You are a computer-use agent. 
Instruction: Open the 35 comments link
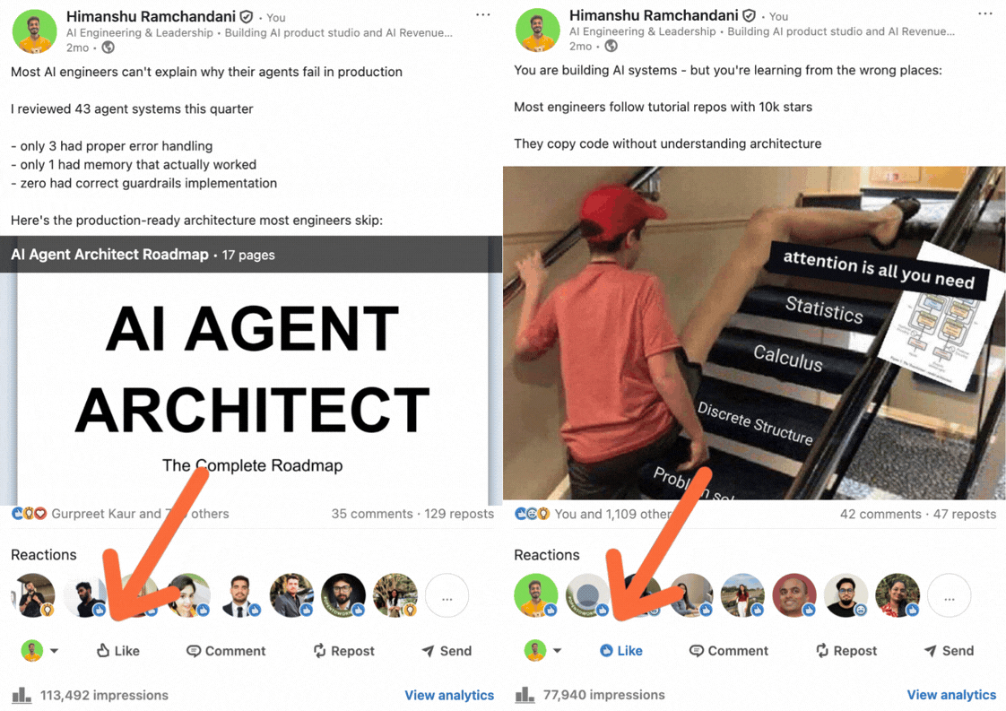tap(372, 514)
